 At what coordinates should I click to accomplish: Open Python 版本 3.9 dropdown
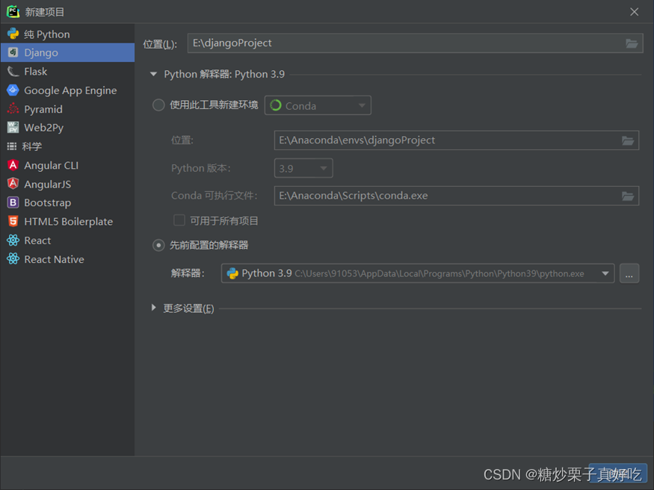[303, 168]
